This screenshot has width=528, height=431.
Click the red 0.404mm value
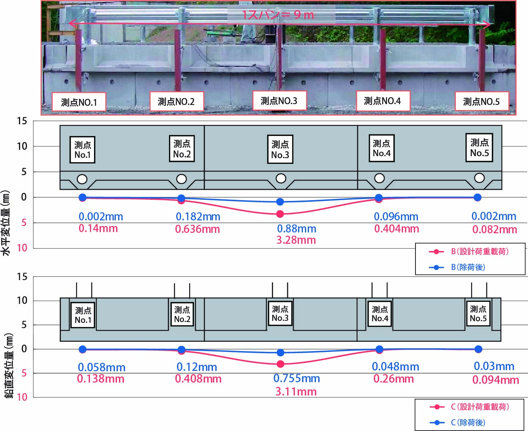click(x=397, y=229)
